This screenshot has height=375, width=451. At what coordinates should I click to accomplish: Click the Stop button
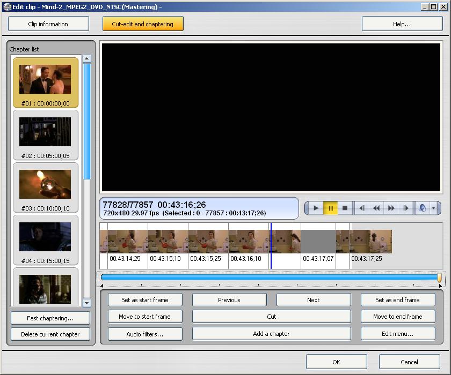(345, 208)
